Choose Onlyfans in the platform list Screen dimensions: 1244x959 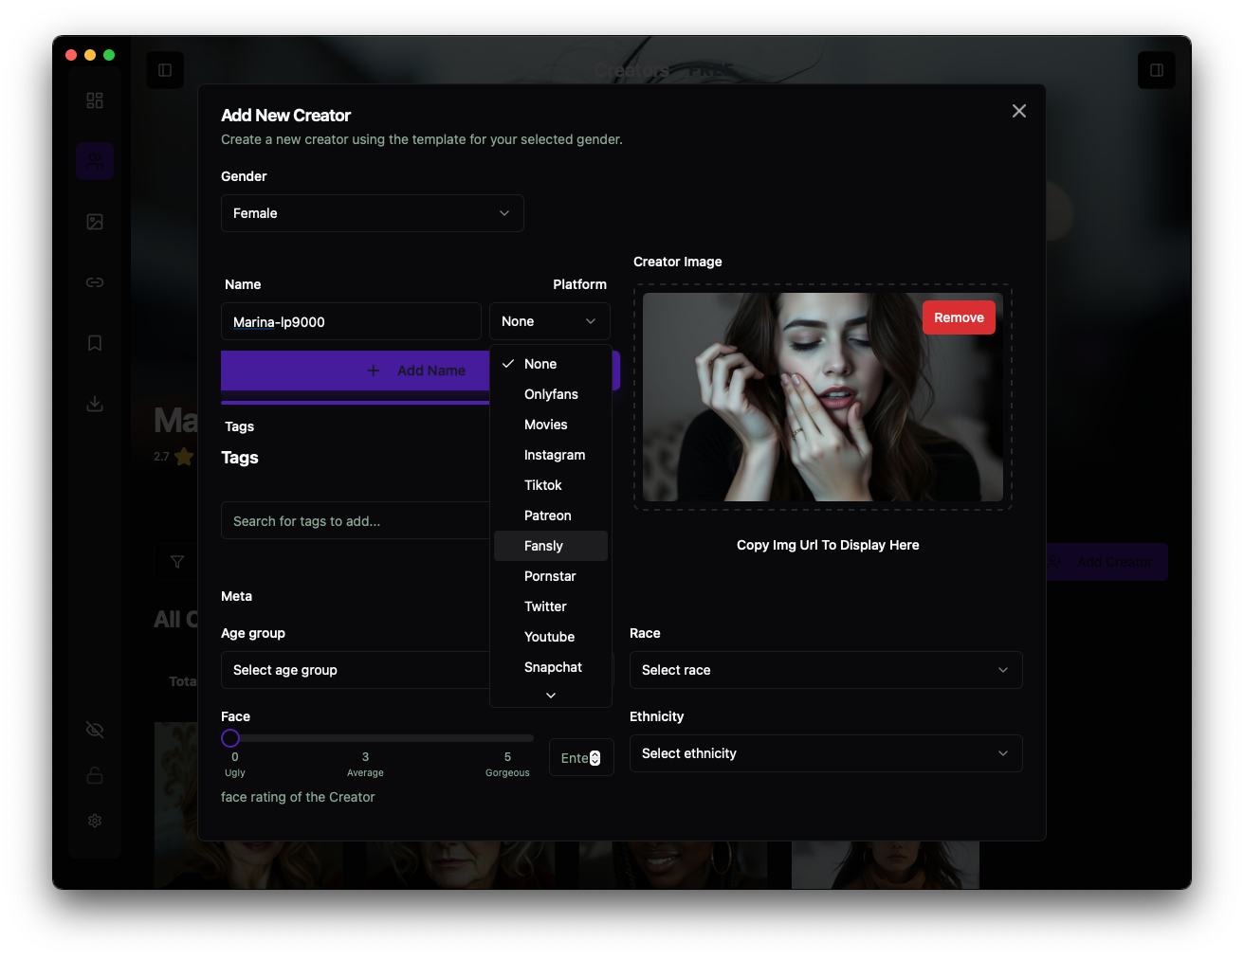point(551,394)
